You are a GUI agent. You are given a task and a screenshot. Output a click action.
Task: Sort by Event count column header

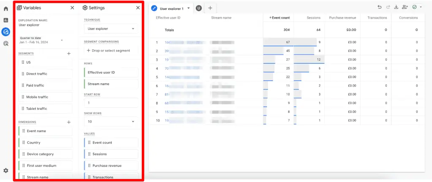(279, 18)
